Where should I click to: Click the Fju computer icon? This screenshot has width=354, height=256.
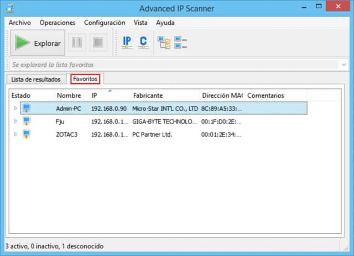27,121
